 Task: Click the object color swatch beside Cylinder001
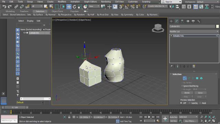[x=217, y=26]
